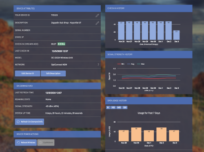Viewport: 204px width, 152px height.
Task: Click the Nov 26 check-in history bar
Action: pos(121,31)
